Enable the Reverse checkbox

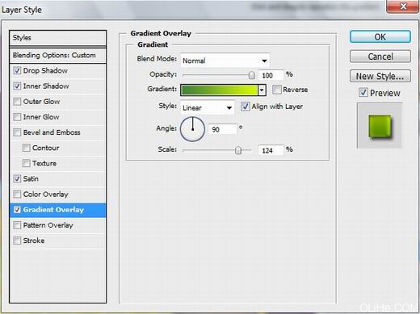tap(276, 90)
